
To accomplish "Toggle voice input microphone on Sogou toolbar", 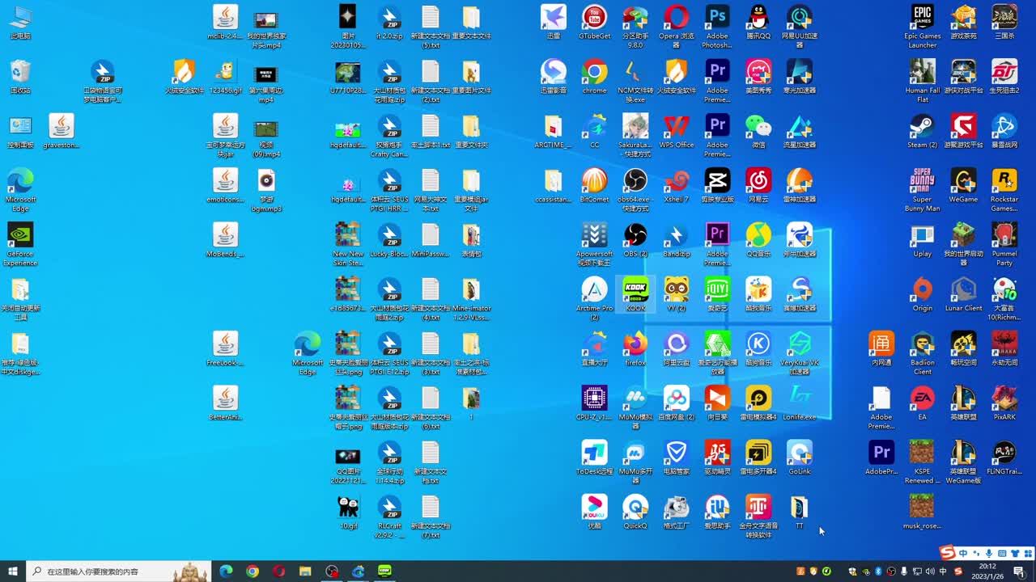I will pos(989,554).
